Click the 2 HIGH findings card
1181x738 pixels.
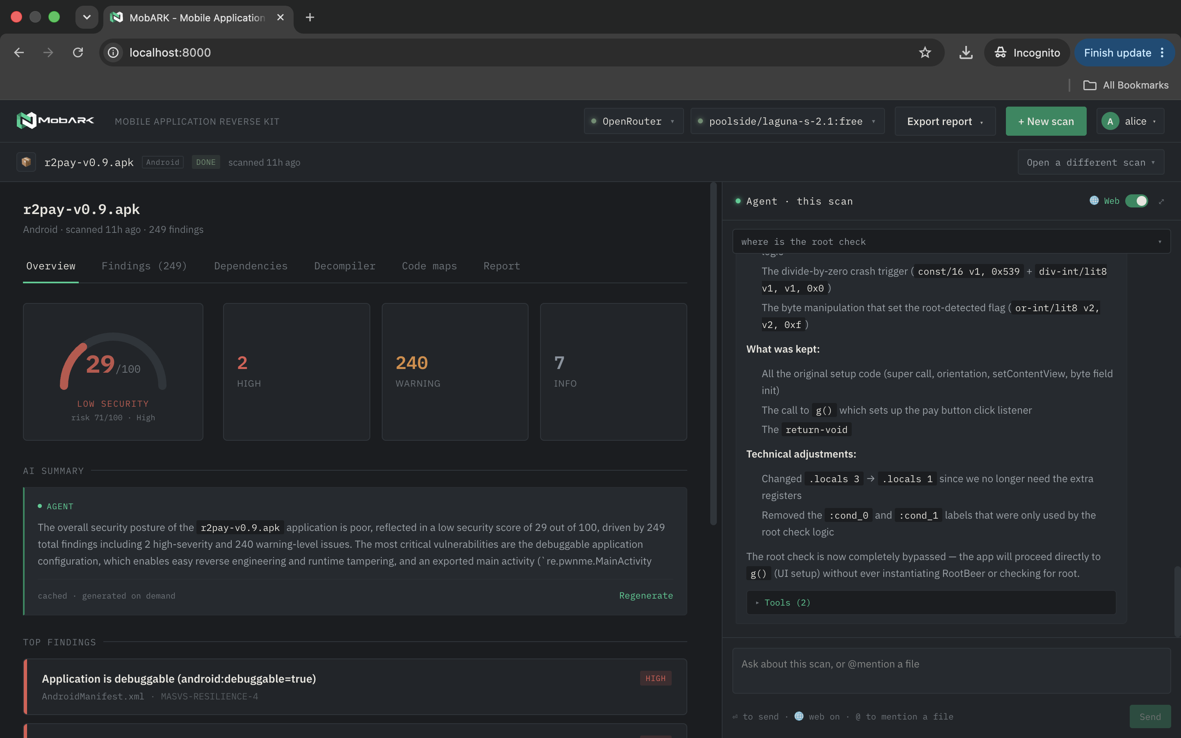tap(296, 372)
